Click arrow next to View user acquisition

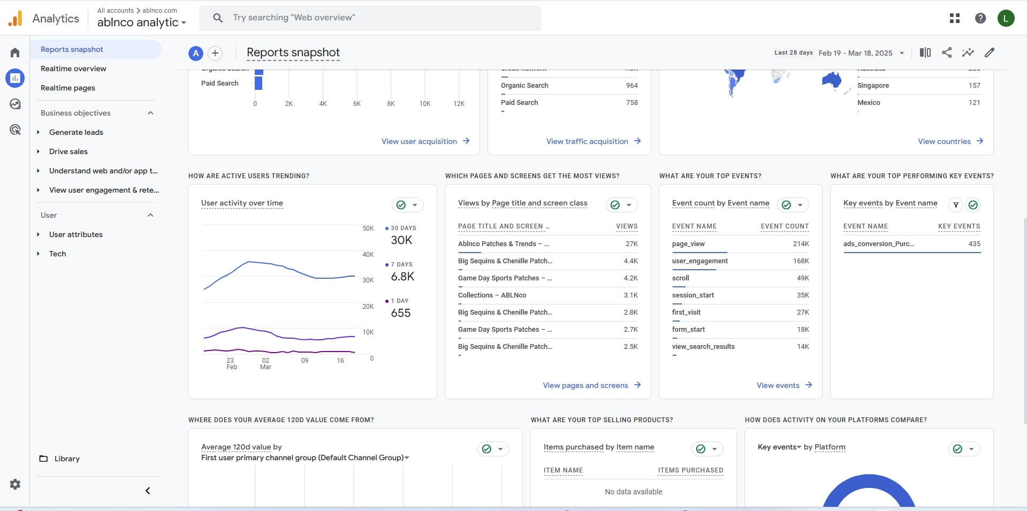[466, 141]
